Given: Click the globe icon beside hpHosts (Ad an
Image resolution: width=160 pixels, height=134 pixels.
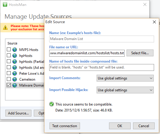Looking at the screenshot, I should pyautogui.click(x=15, y=68).
